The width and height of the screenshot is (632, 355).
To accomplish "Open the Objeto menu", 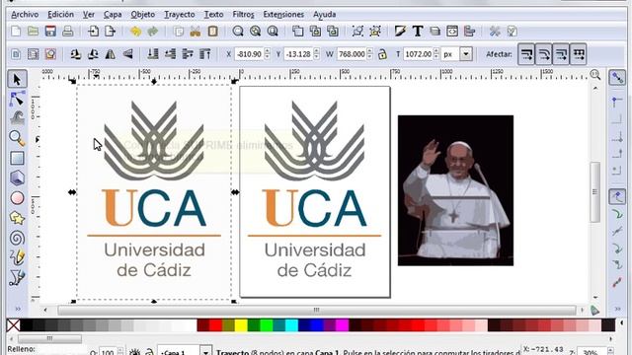I will click(142, 15).
